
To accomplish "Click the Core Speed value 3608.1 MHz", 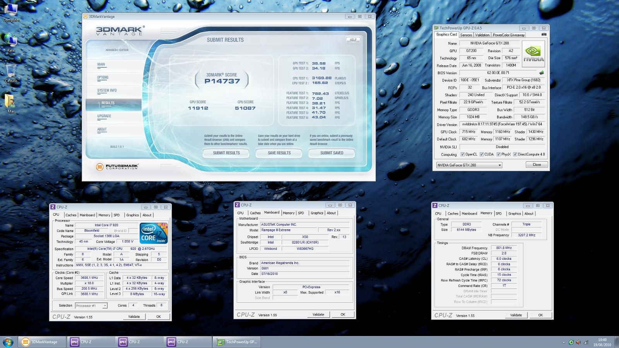I will pos(89,278).
